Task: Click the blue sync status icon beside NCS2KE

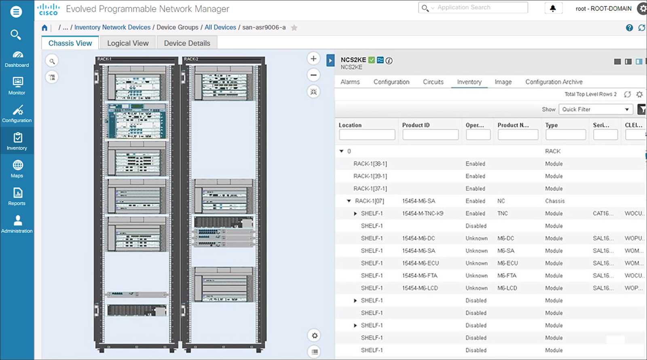Action: (x=380, y=60)
